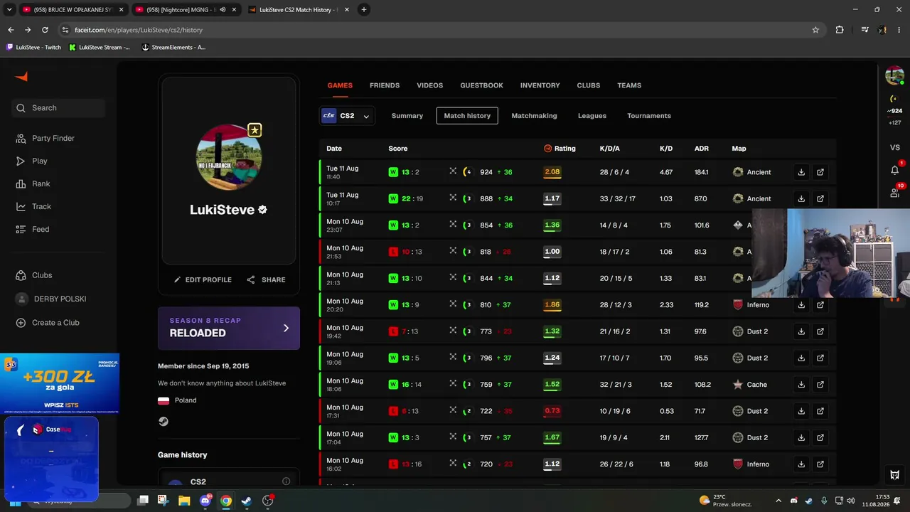910x512 pixels.
Task: Open match room for Tue 11 Aug 11:40
Action: tap(820, 172)
